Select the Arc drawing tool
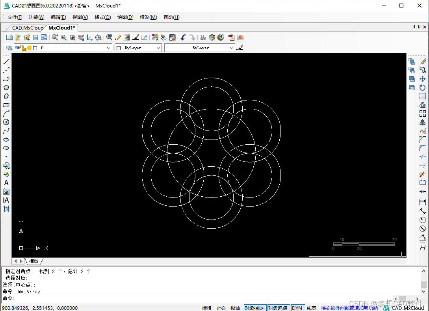The width and height of the screenshot is (429, 311). (x=6, y=114)
